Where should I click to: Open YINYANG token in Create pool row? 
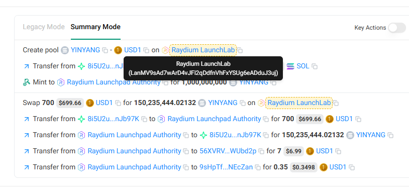click(x=85, y=50)
